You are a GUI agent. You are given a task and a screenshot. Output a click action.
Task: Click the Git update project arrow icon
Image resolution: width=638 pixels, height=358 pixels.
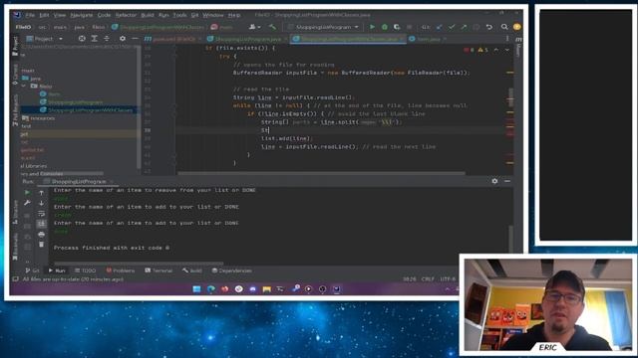point(439,27)
